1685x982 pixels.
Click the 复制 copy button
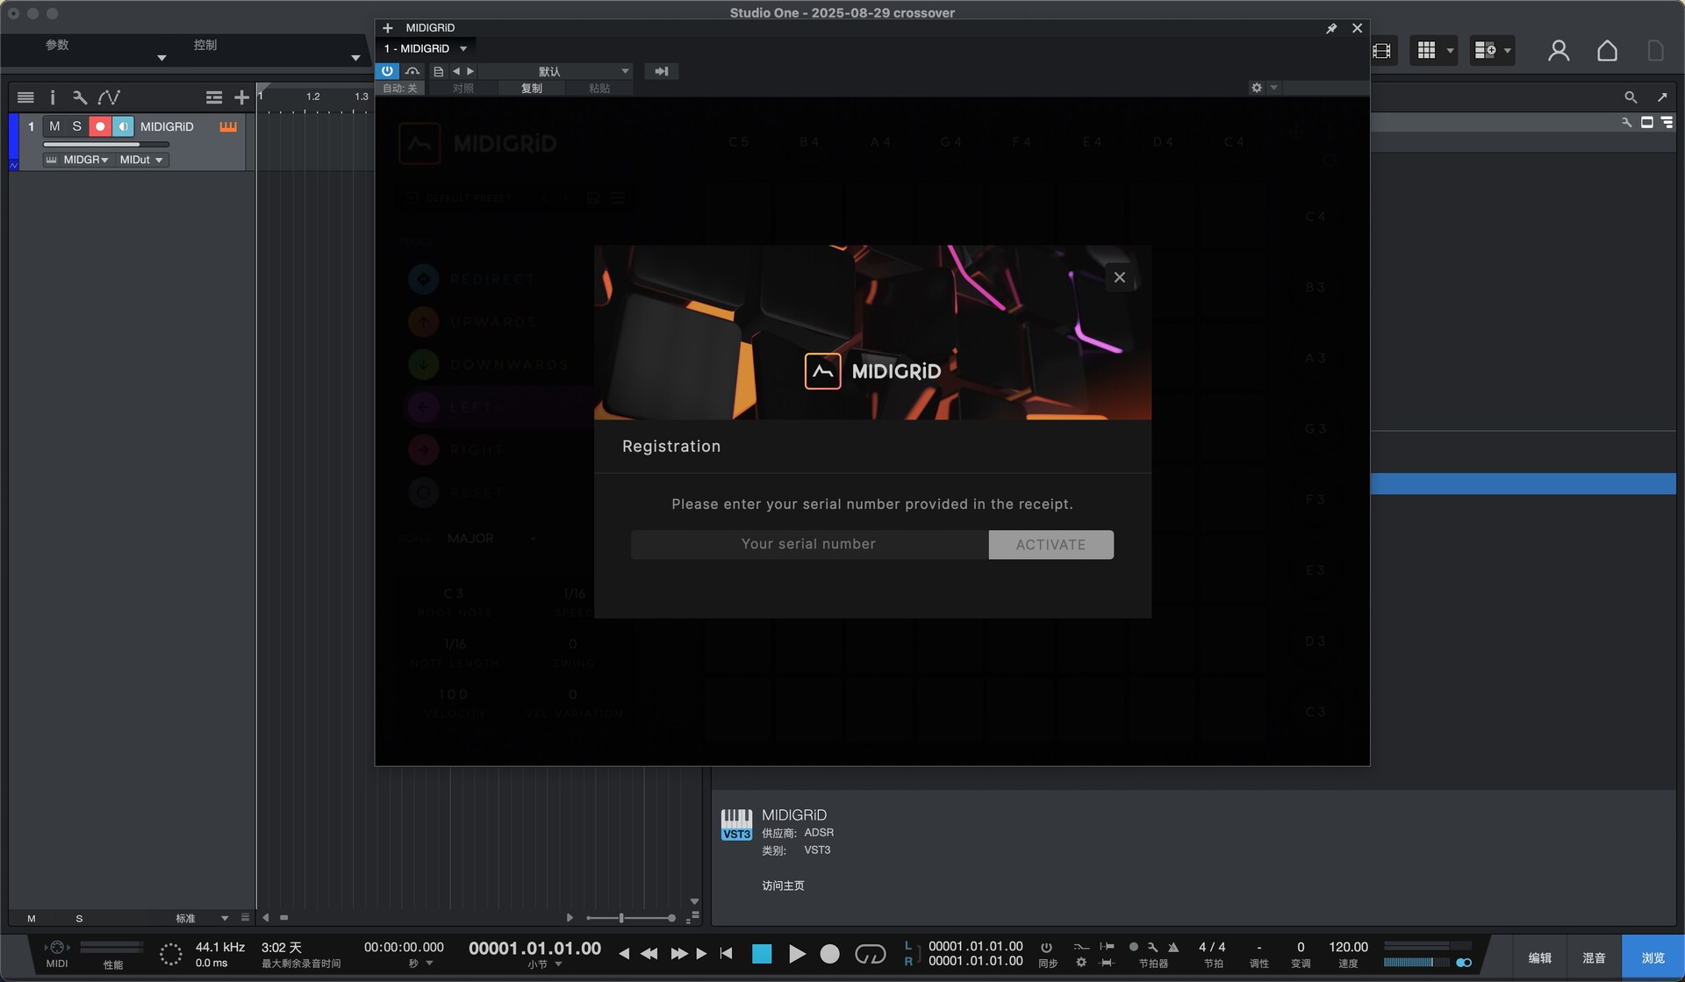532,88
